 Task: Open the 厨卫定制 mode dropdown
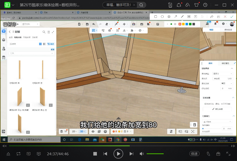click(29, 24)
